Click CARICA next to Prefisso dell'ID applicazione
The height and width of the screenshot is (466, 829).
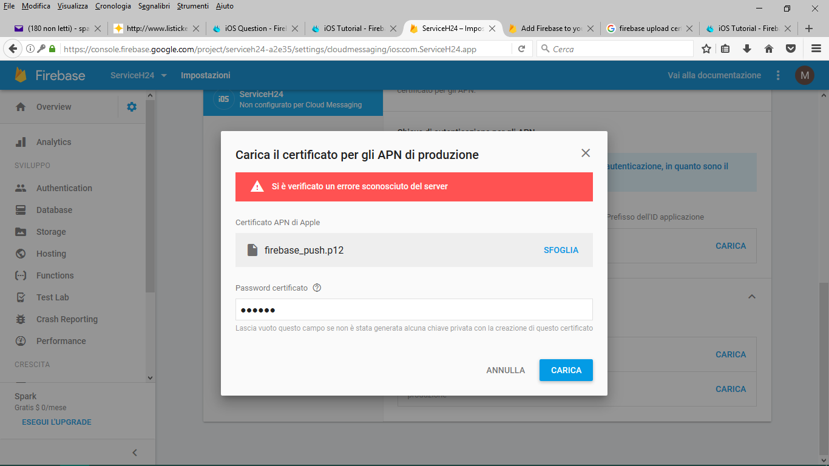[731, 246]
